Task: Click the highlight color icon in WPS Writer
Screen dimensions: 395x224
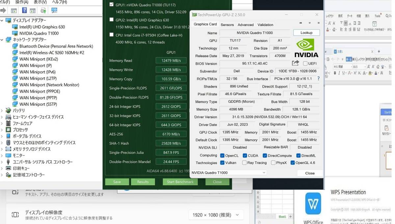Action: point(370,73)
